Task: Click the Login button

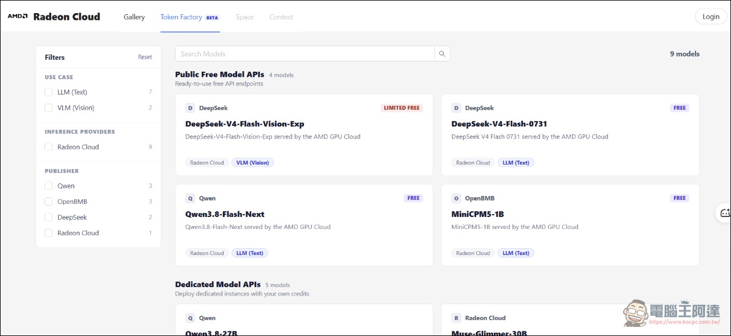Action: pos(711,17)
